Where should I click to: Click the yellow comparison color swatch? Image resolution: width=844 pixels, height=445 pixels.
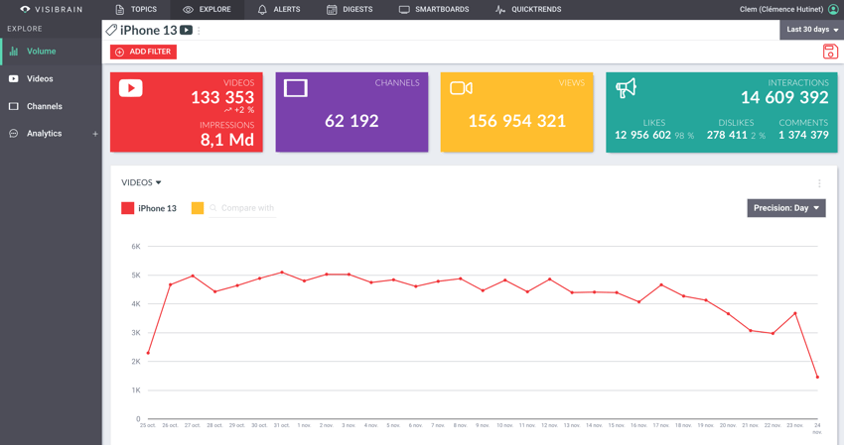198,208
